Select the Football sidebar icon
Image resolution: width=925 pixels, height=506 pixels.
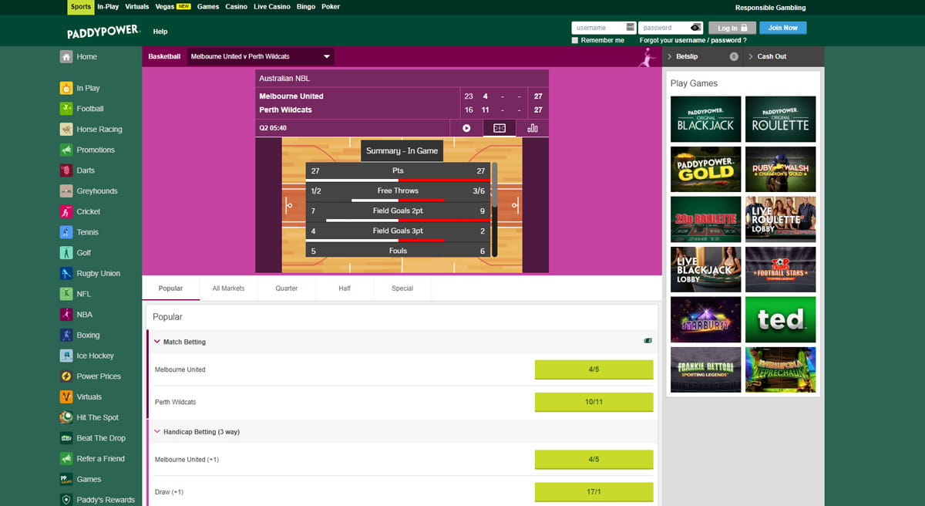[66, 109]
